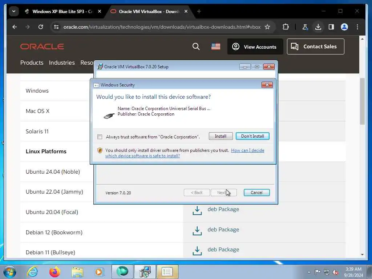
Task: Click Install in Windows Security dialog
Action: pos(221,136)
